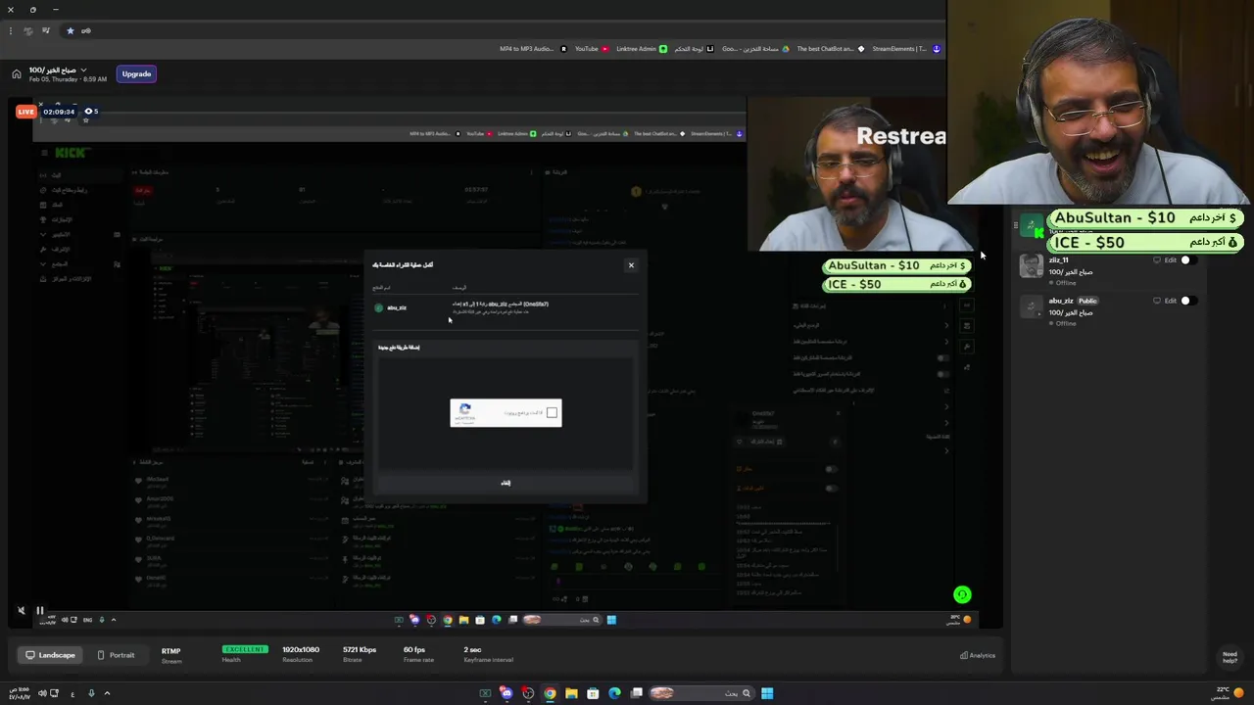Click 60 fps frame rate value

pyautogui.click(x=414, y=650)
